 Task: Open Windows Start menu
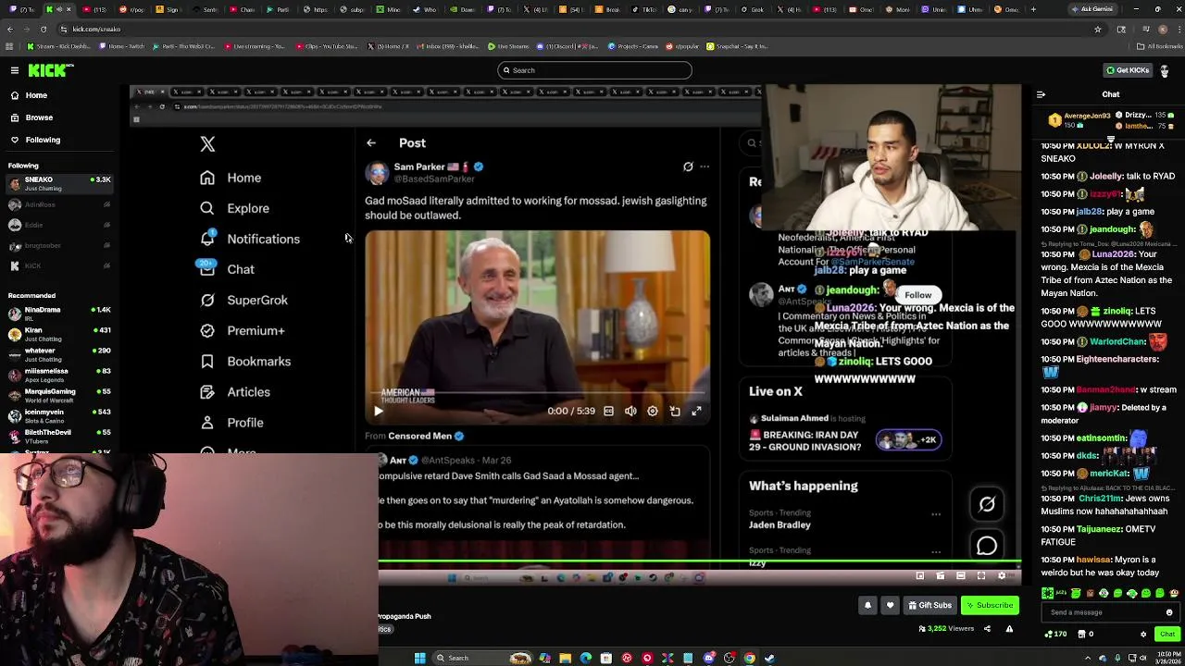pos(419,658)
